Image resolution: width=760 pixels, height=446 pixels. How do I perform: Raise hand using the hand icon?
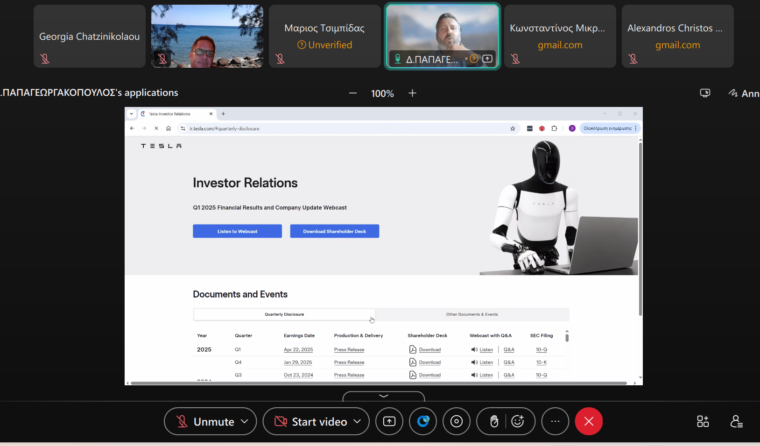click(494, 421)
